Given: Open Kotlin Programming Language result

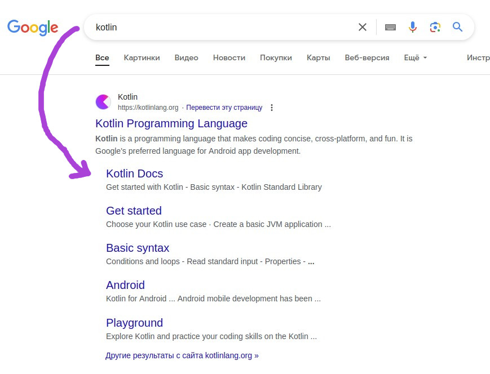Looking at the screenshot, I should coord(171,123).
